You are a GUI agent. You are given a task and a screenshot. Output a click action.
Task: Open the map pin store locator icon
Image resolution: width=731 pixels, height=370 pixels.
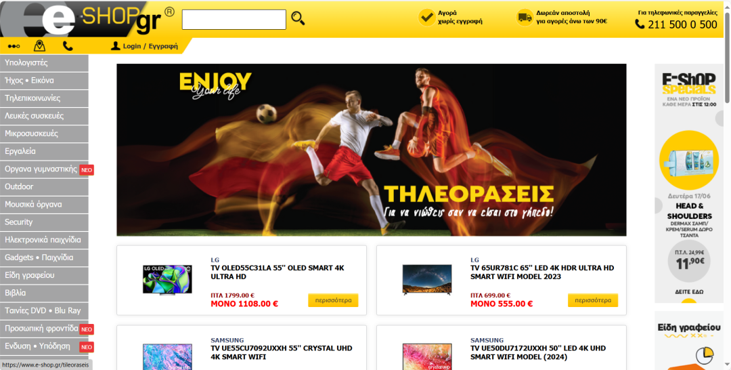[40, 45]
